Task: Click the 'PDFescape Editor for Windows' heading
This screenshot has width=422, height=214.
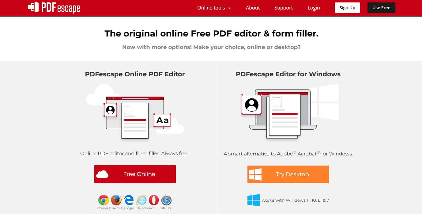Action: click(x=288, y=74)
